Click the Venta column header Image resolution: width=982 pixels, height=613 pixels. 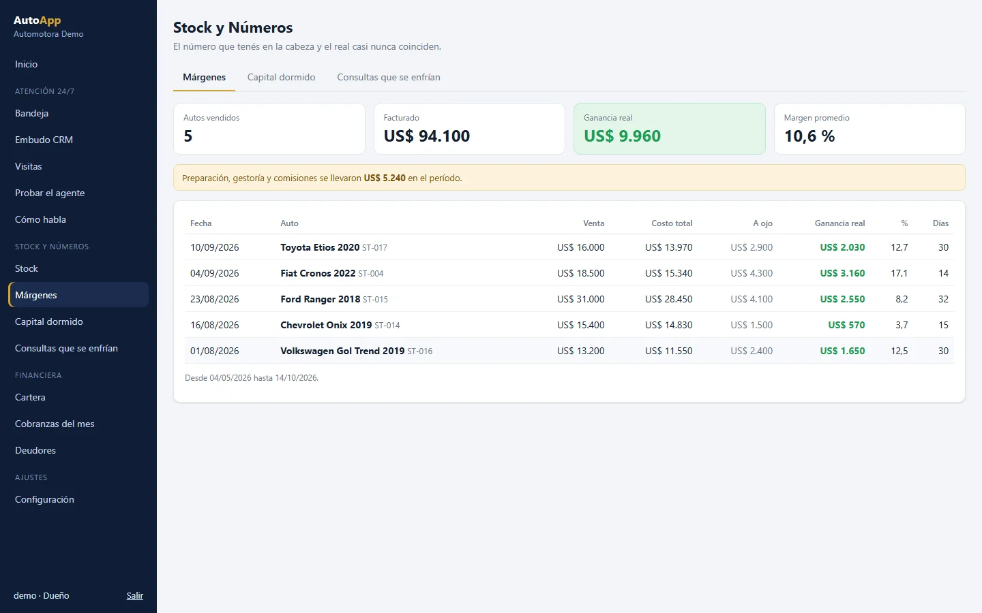(594, 223)
